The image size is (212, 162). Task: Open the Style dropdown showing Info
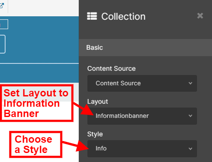(142, 149)
